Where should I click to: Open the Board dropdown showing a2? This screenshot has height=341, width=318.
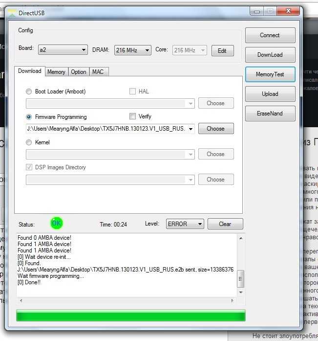tap(63, 50)
